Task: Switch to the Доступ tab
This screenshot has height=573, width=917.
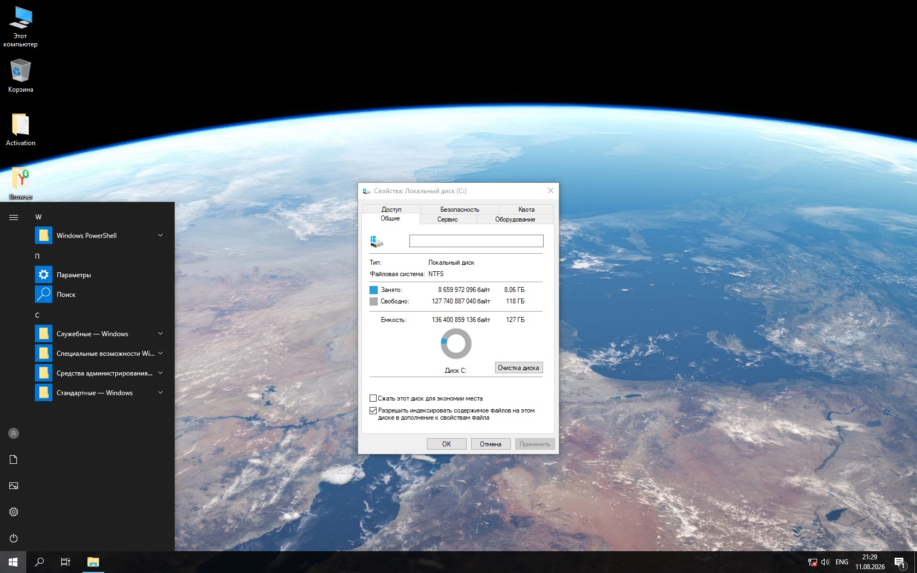Action: click(x=391, y=210)
